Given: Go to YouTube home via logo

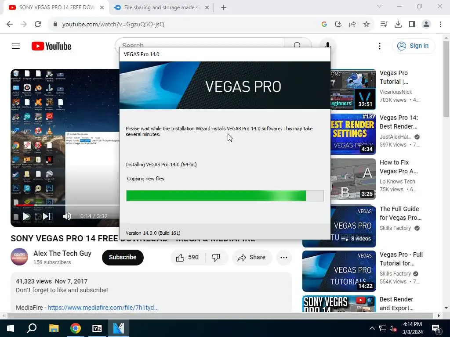Looking at the screenshot, I should click(x=51, y=46).
